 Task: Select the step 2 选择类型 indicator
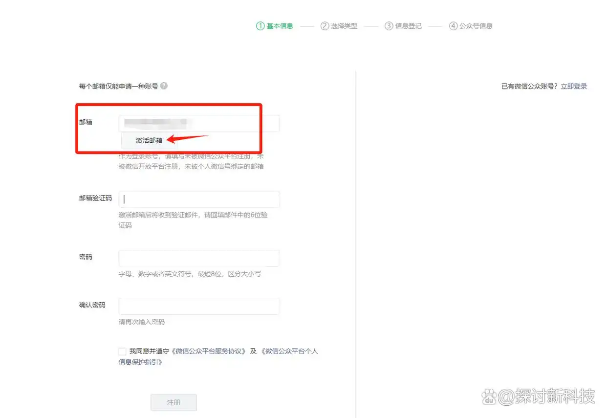[339, 26]
